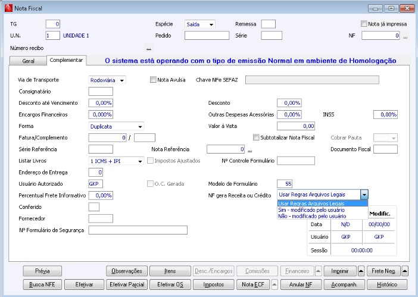Click the up-arrow expander next to Nota ECF

point(274,285)
